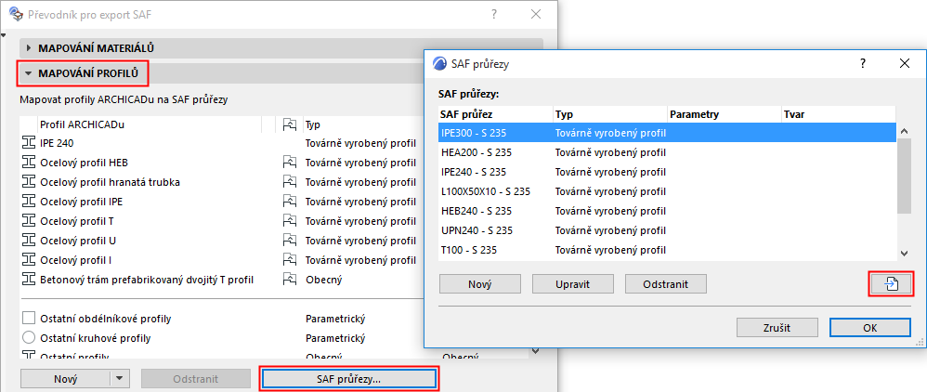Screen dimensions: 927x392
Task: Click the I-beam icon next to IPE 240
Action: pos(29,142)
